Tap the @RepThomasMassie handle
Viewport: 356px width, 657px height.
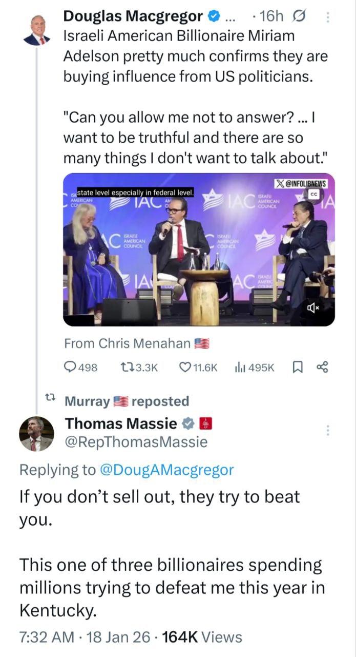coord(136,442)
